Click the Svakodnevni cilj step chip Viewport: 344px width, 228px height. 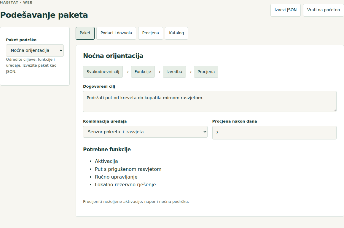tap(103, 72)
